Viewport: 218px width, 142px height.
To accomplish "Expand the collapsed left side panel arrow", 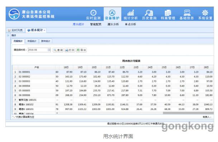I will [8, 35].
